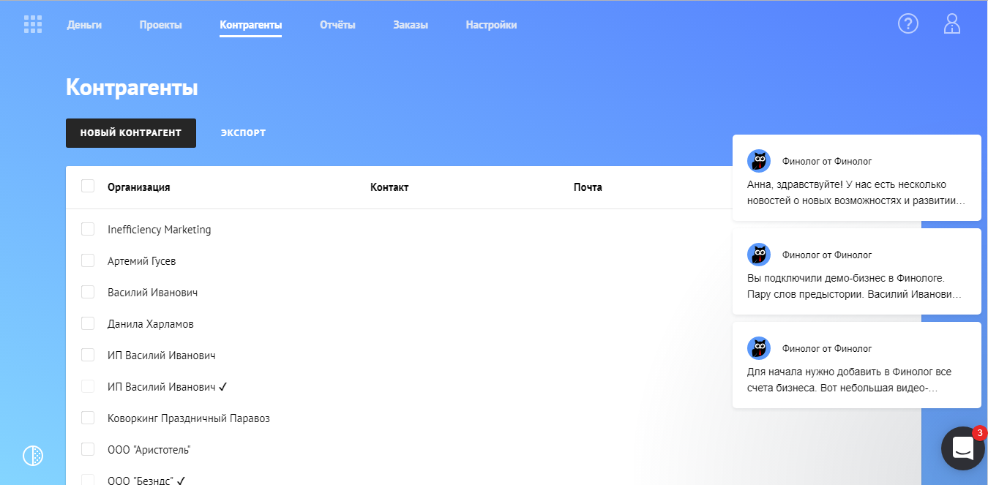The width and height of the screenshot is (988, 485).
Task: Sort by Организация column header
Action: coord(139,187)
